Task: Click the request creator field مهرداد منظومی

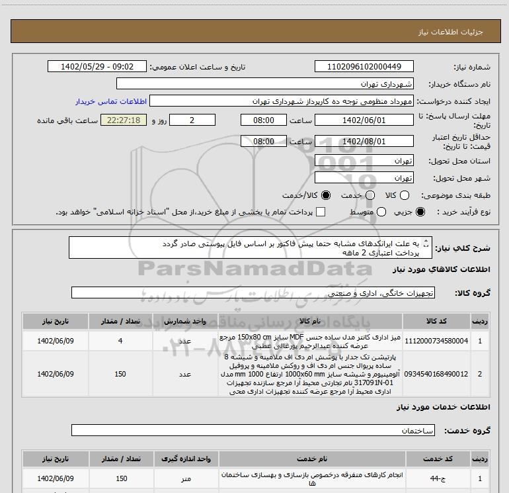Action: point(282,101)
